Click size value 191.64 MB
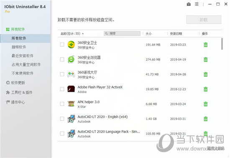This screenshot has width=230, height=158. 153,45
